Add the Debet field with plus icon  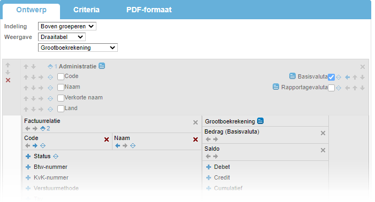coord(208,167)
